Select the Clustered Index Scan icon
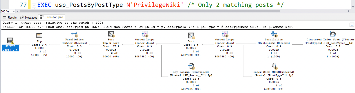Screen dimensions: 355x93 coord(333,34)
